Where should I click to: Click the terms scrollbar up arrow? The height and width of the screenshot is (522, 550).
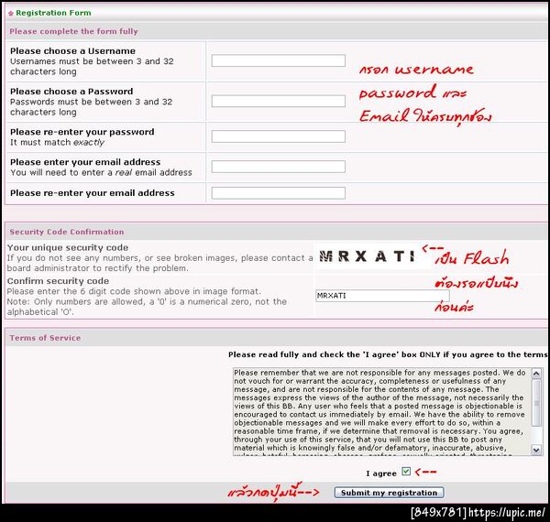(536, 374)
